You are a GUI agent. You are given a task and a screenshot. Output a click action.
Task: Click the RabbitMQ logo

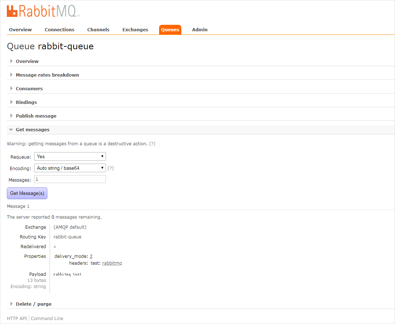coord(43,11)
